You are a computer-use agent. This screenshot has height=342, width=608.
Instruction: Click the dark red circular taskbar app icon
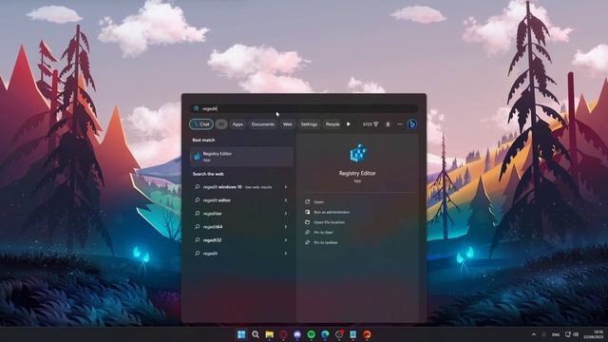[283, 334]
